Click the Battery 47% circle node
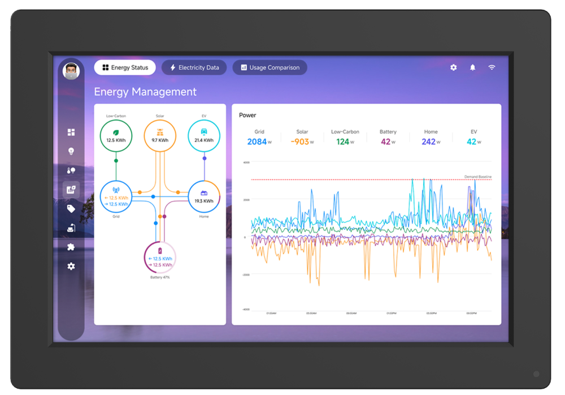The width and height of the screenshot is (565, 395). (x=160, y=258)
